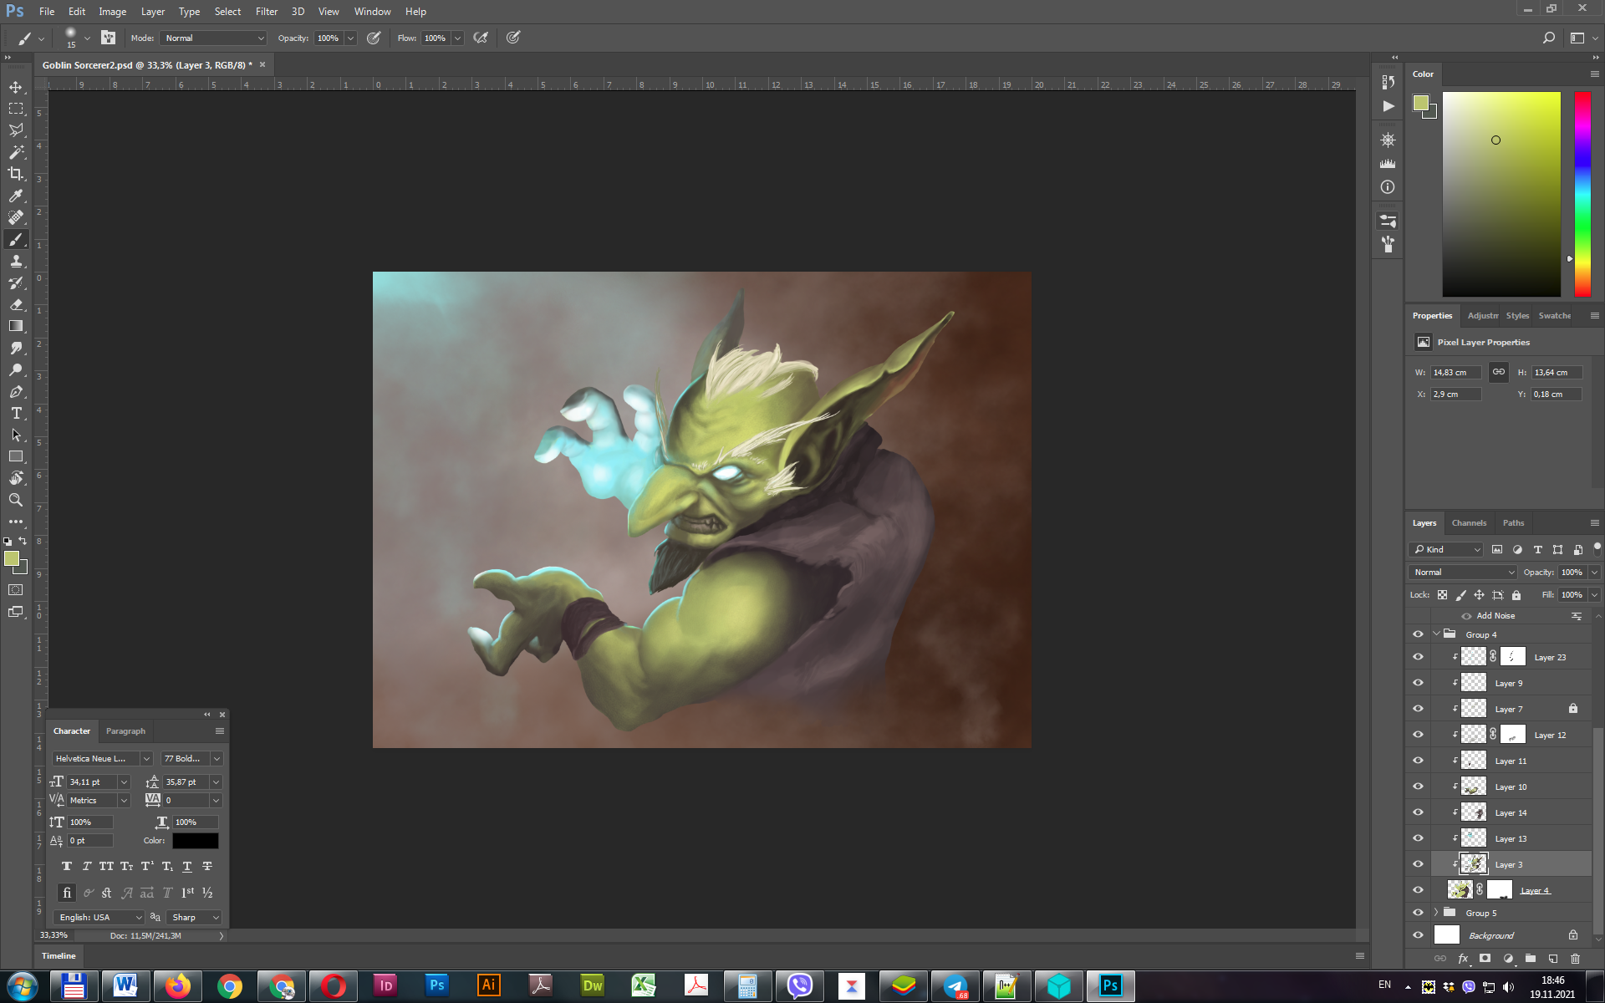Open the brush settings panel toggle
This screenshot has height=1003, width=1605.
coord(109,38)
